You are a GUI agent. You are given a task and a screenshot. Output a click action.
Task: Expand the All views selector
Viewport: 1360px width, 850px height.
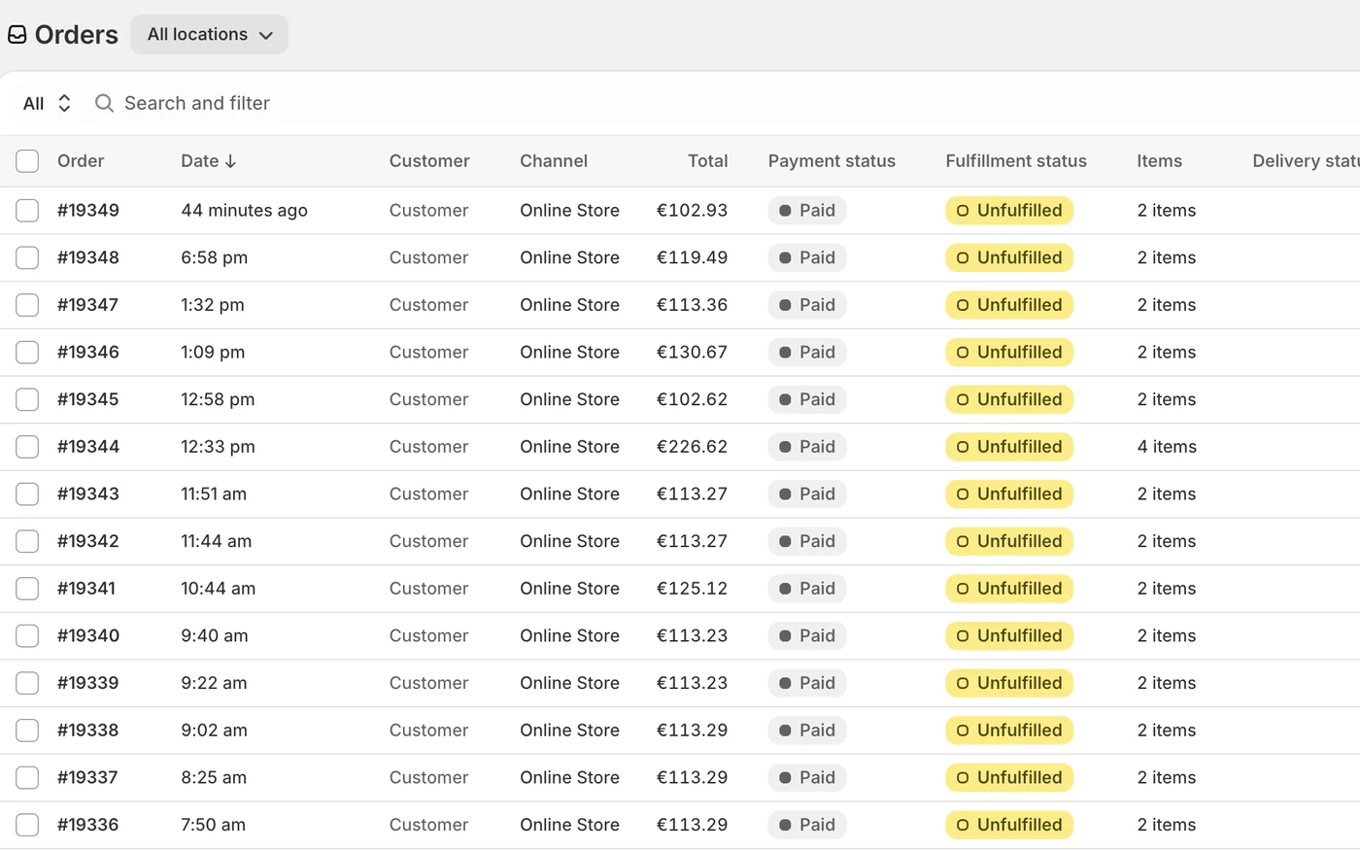(x=47, y=103)
